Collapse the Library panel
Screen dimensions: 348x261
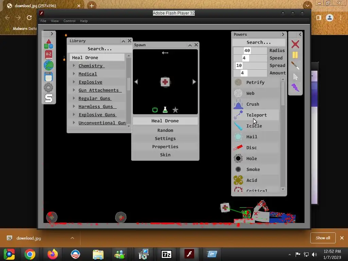(123, 41)
